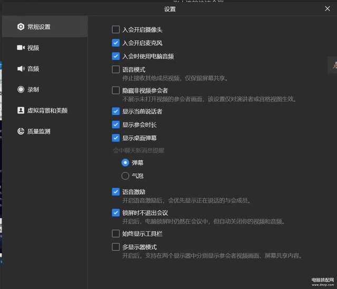This screenshot has height=289, width=337.
Task: Uncheck 锁屏时不退出会议 checkbox
Action: [x=115, y=212]
